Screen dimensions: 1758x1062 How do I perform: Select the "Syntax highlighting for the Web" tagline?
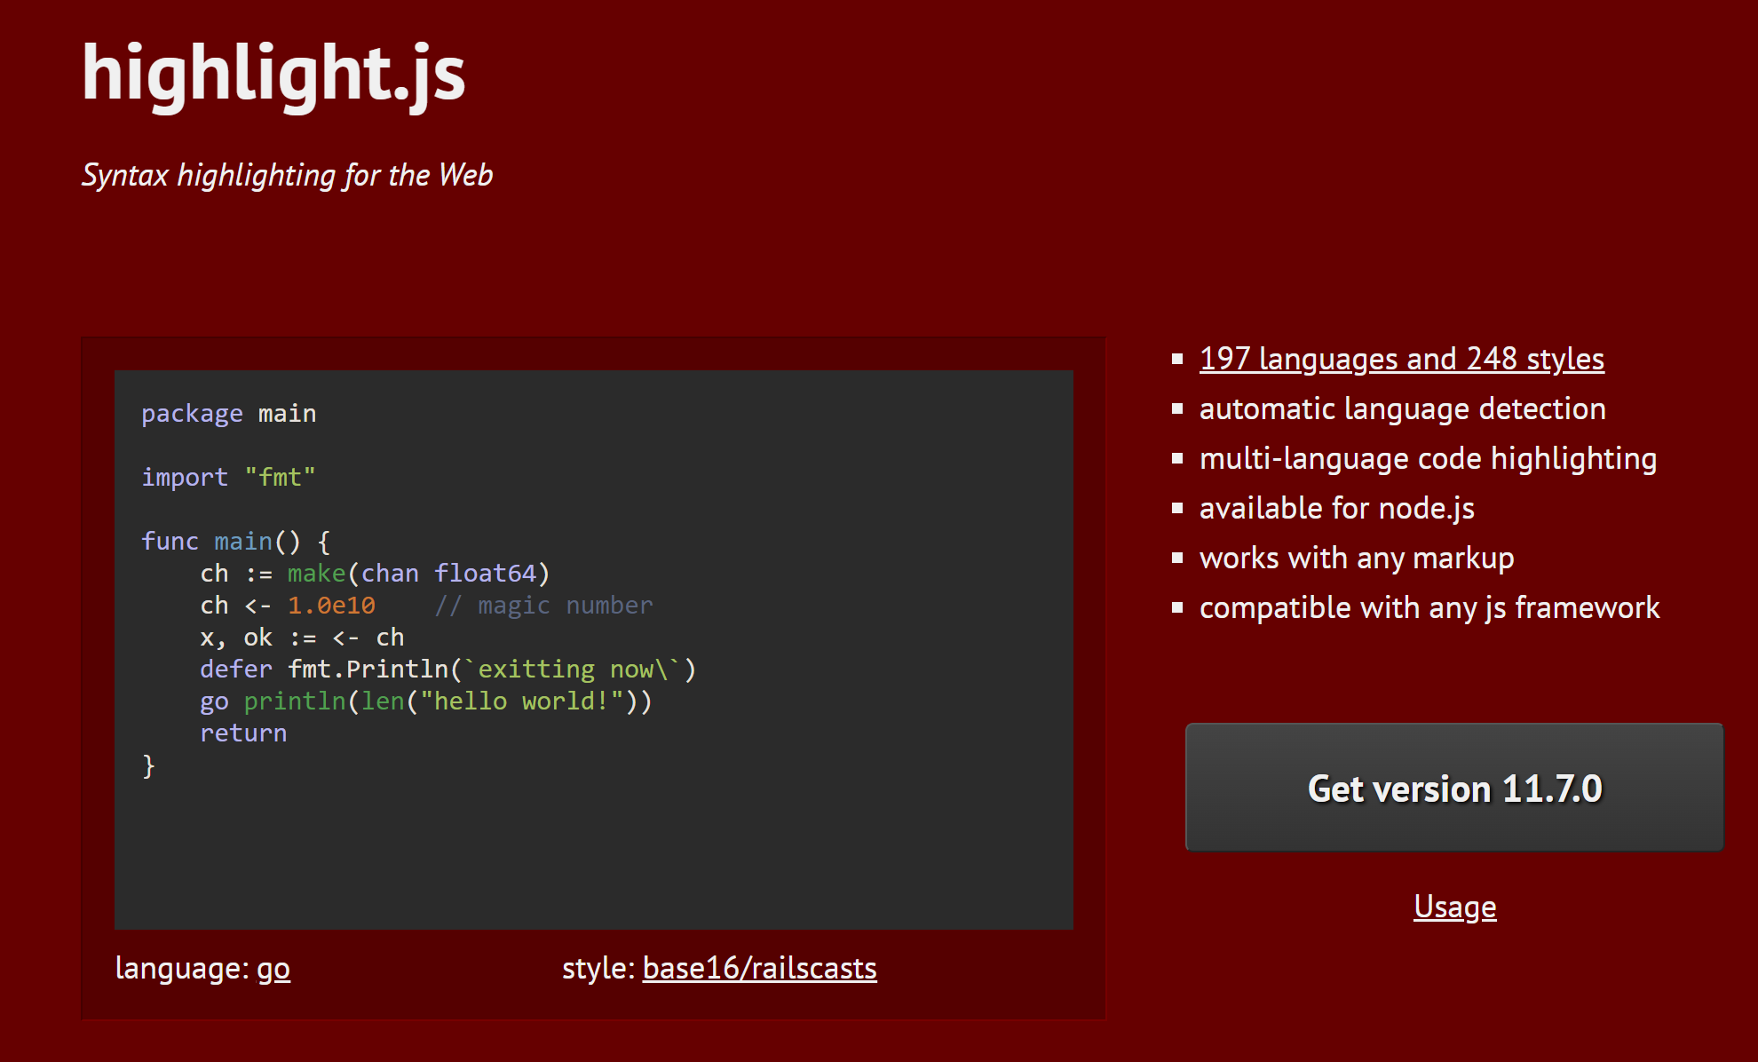click(x=288, y=175)
